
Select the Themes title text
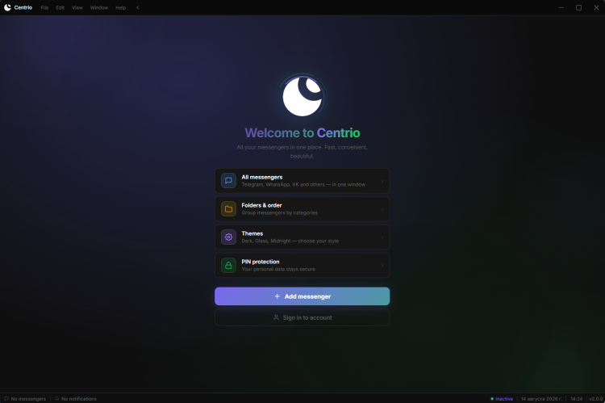(252, 233)
